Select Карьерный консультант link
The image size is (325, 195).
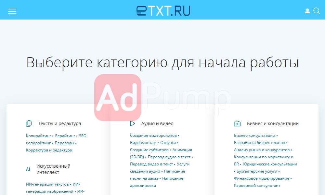pyautogui.click(x=257, y=186)
